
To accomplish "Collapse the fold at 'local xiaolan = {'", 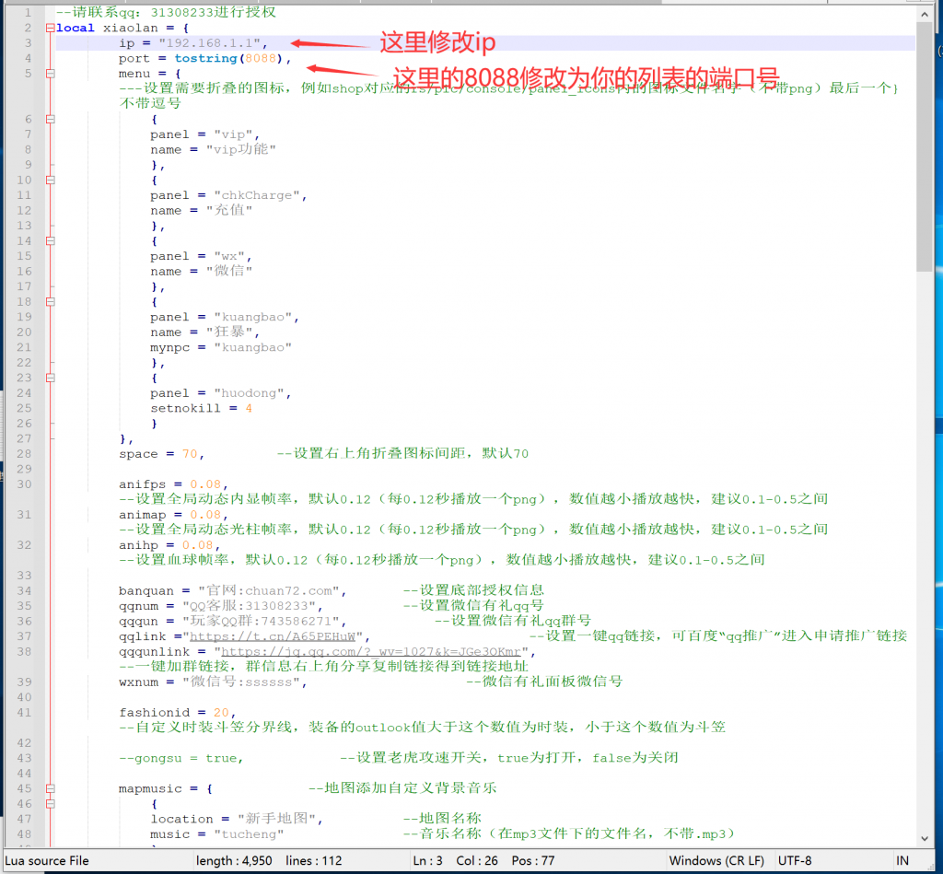I will pyautogui.click(x=51, y=28).
